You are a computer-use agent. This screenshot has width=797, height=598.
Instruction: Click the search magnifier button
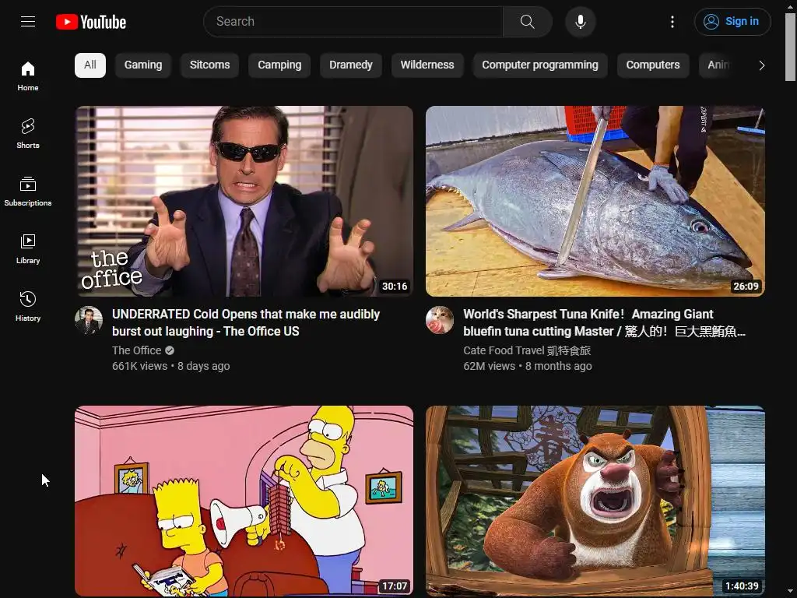pyautogui.click(x=527, y=21)
